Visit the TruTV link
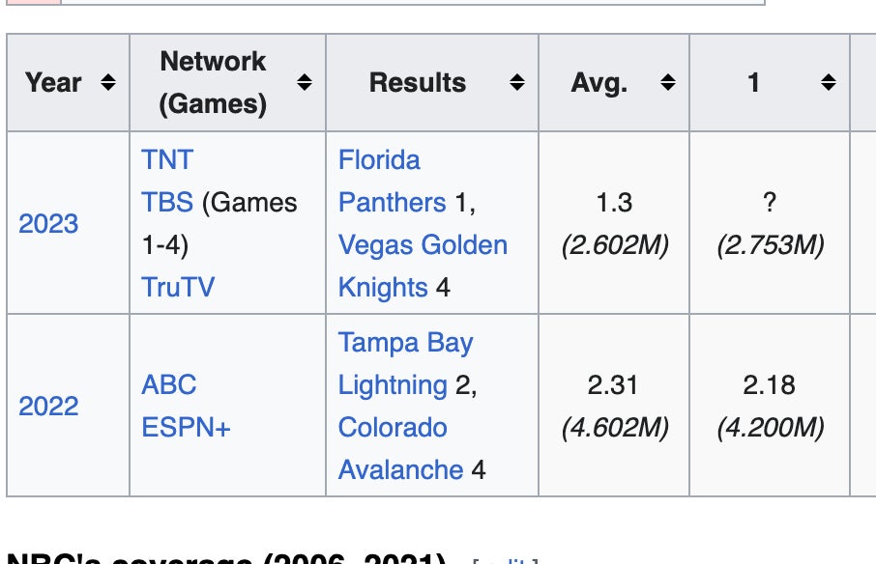The height and width of the screenshot is (564, 876). point(178,287)
